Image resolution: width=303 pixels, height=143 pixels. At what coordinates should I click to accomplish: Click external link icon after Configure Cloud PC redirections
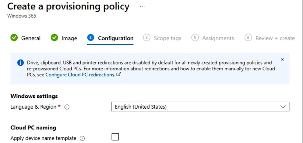[x=119, y=75]
